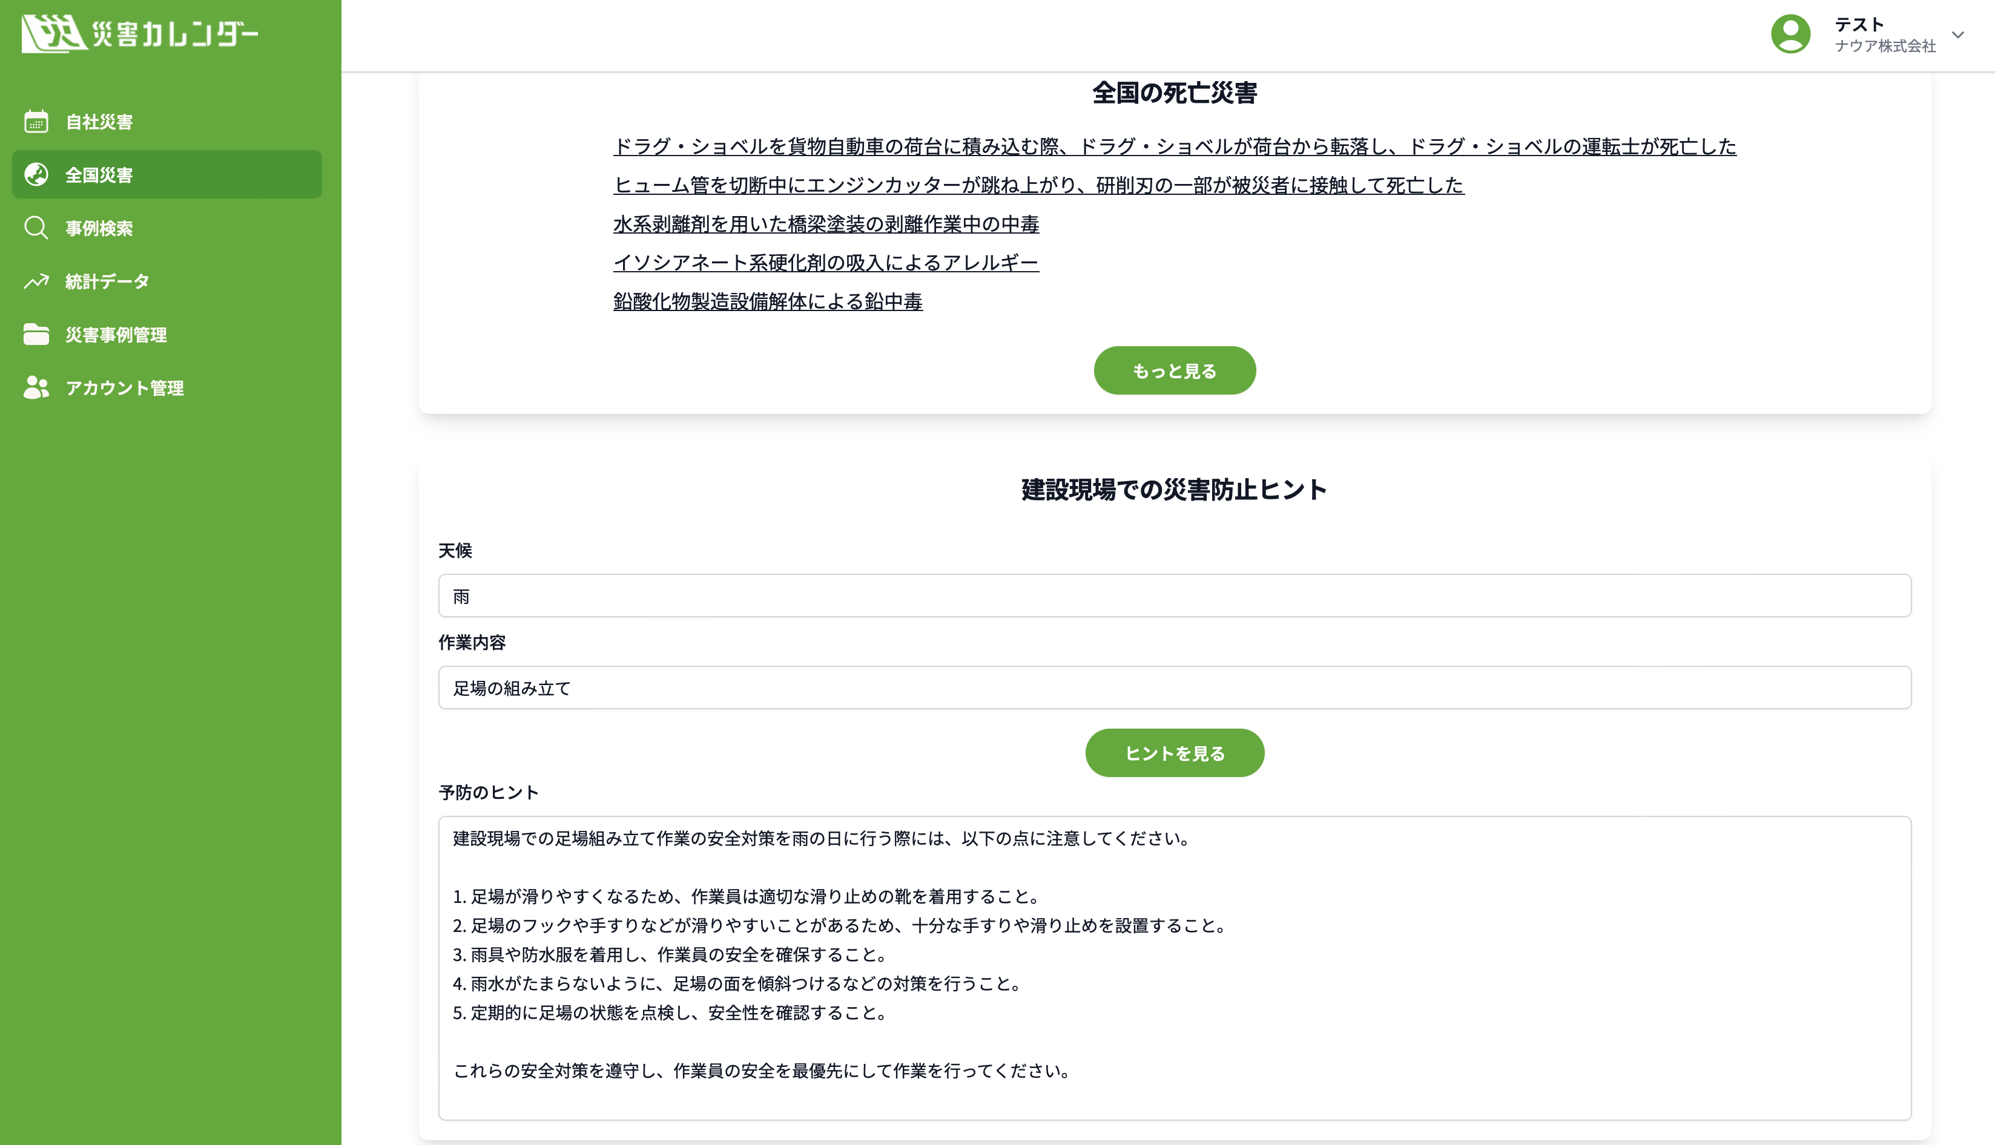
Task: Click the globe icon beside 全国災害
Action: (x=36, y=174)
